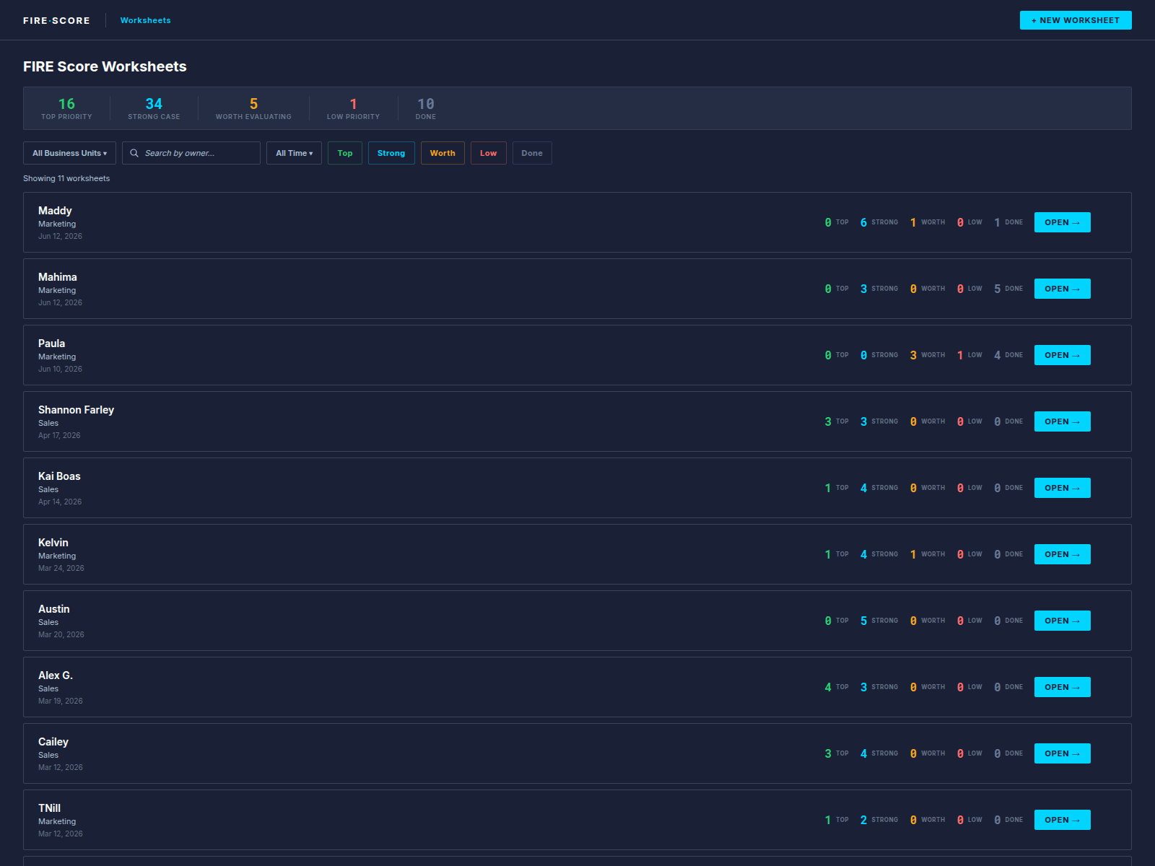Image resolution: width=1155 pixels, height=866 pixels.
Task: Click Mahima's 5 Done count
Action: [x=1008, y=289]
